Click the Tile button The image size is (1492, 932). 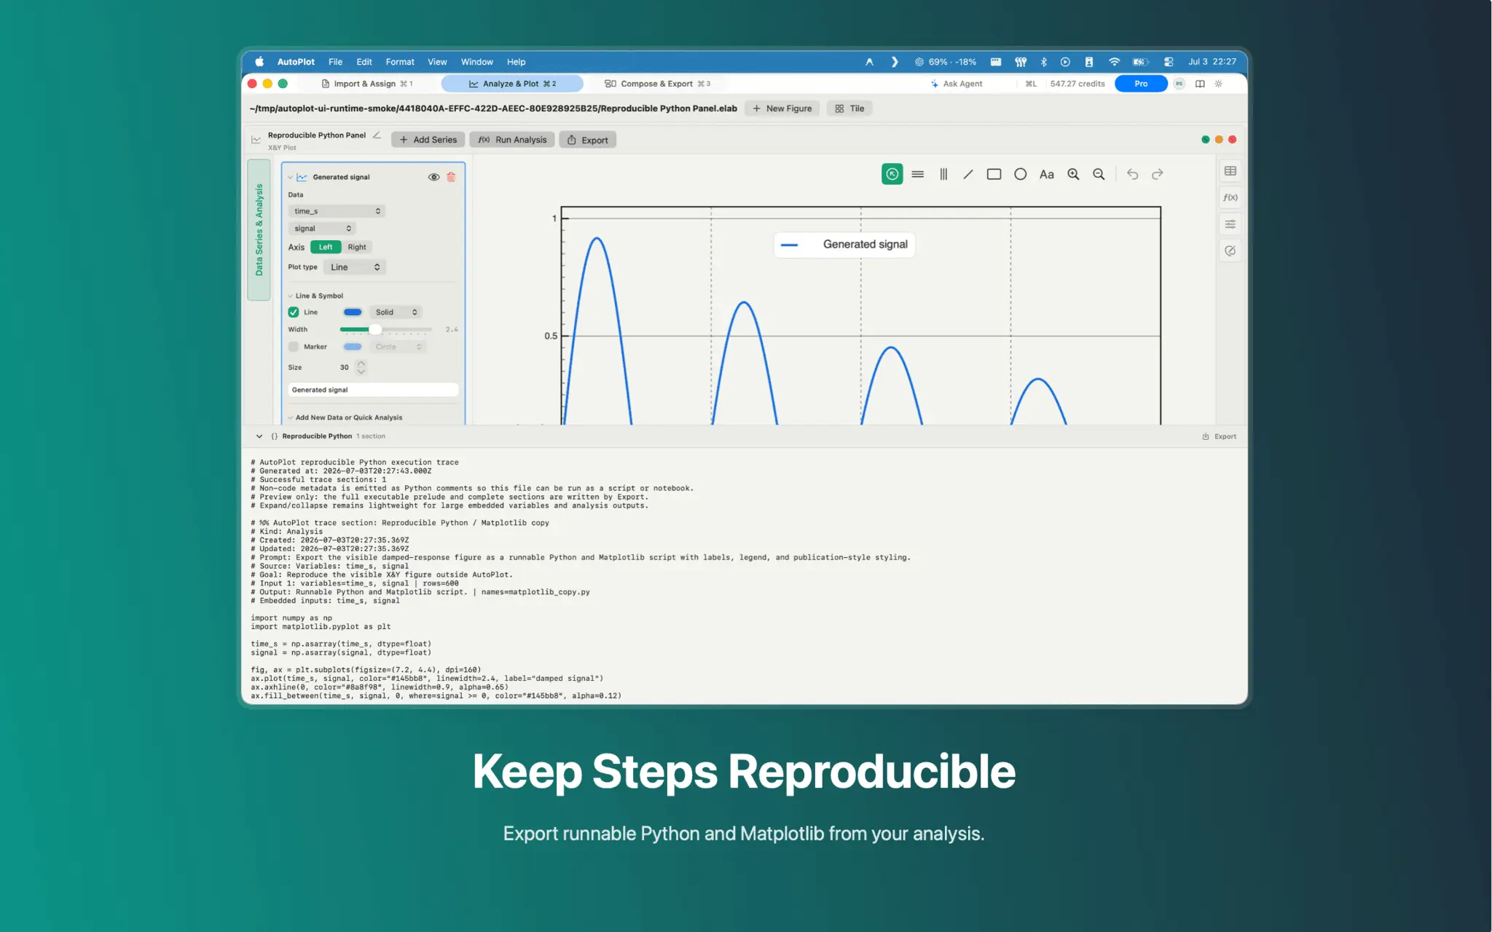[849, 108]
